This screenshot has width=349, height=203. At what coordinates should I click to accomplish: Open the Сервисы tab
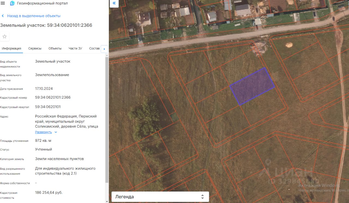click(35, 48)
